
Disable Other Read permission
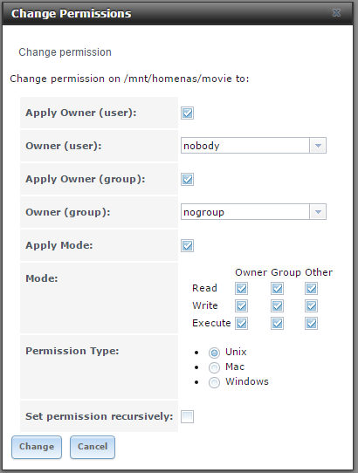pos(311,289)
